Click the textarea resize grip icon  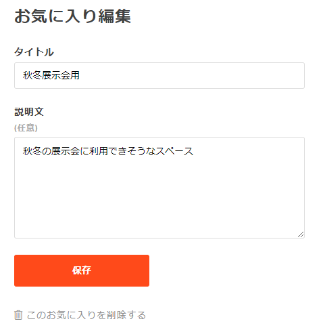click(301, 234)
